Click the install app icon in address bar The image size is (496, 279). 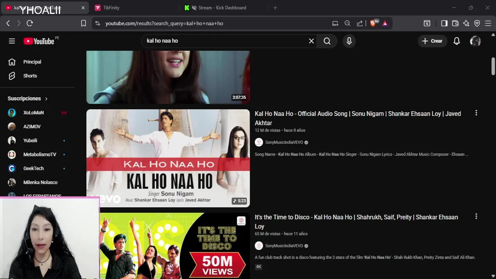(x=335, y=24)
